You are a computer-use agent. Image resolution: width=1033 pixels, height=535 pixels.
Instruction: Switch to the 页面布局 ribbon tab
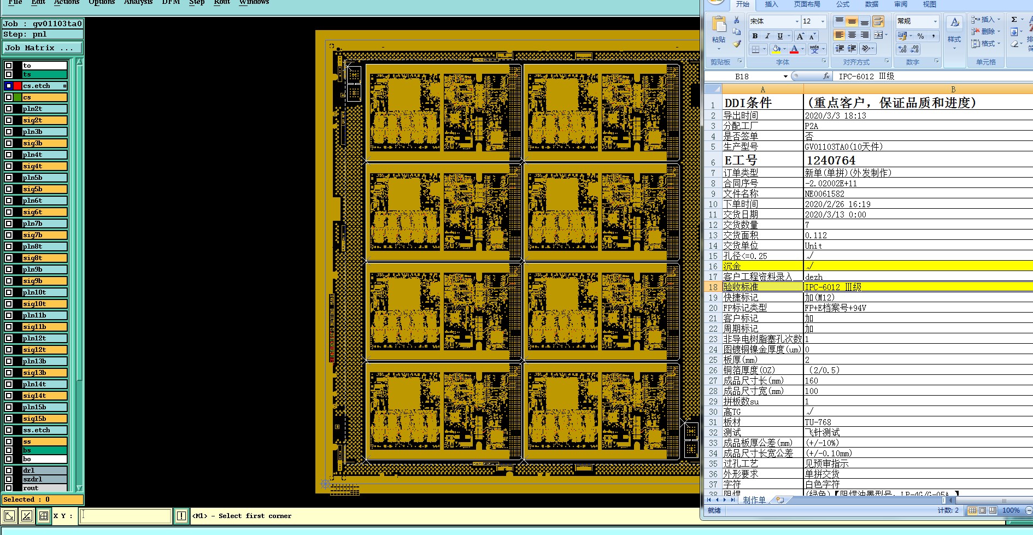807,4
